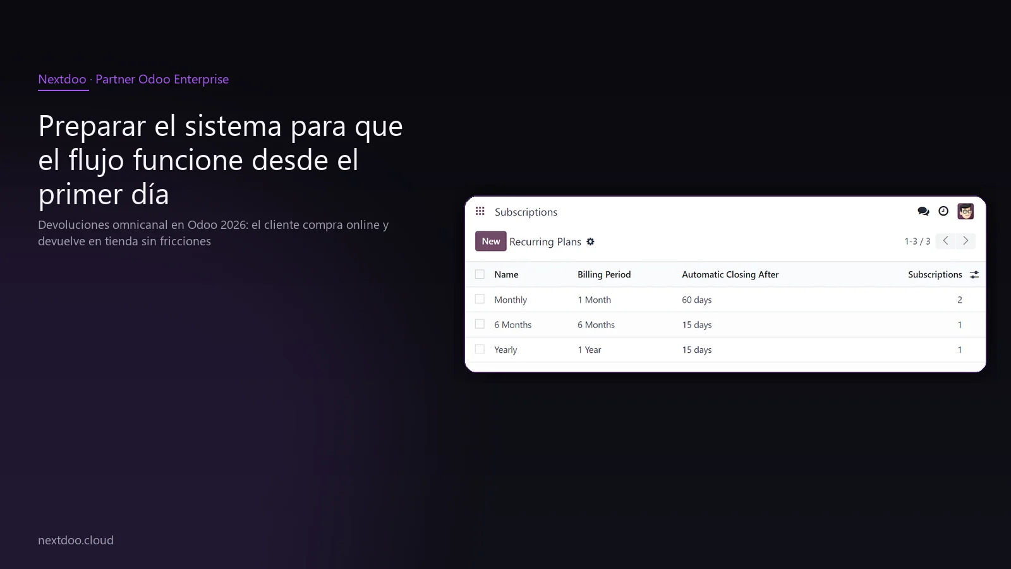The image size is (1011, 569).
Task: Check the 6 Months row checkbox
Action: [x=480, y=324]
